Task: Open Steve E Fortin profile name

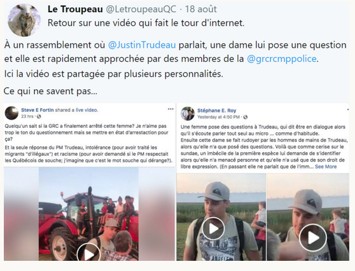Action: click(x=38, y=110)
